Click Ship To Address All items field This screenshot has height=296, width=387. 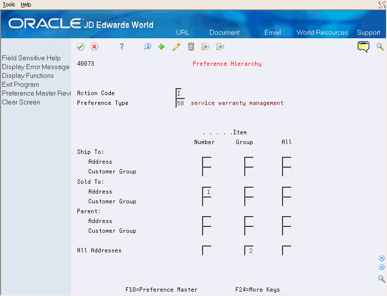click(286, 162)
